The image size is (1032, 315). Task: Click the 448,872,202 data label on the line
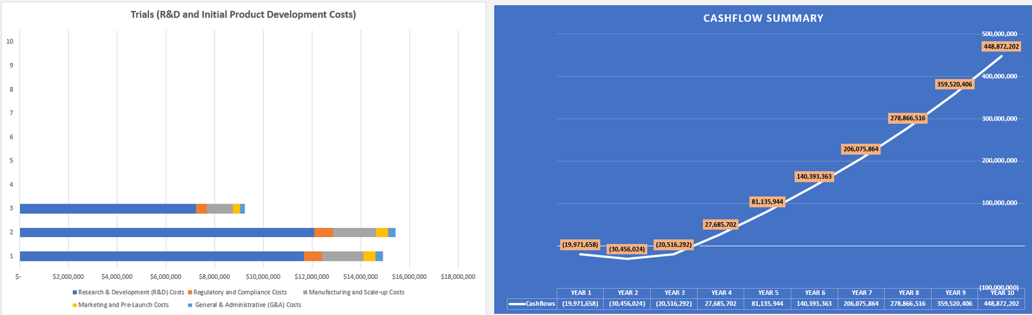[1001, 46]
